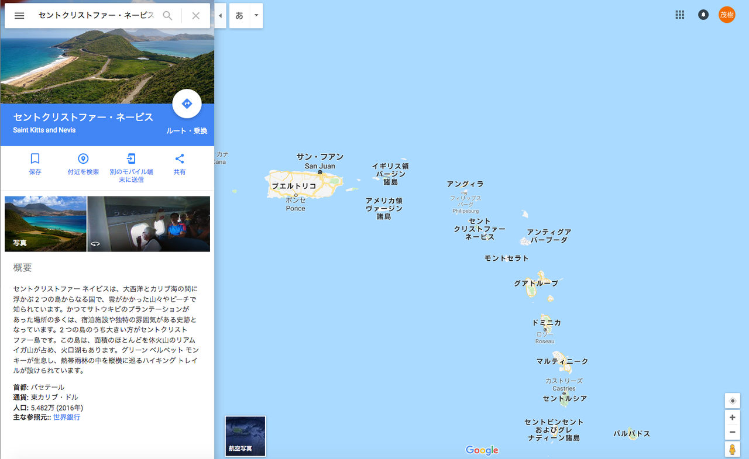Click the プエルトリコ map label
The width and height of the screenshot is (749, 459).
click(x=294, y=186)
